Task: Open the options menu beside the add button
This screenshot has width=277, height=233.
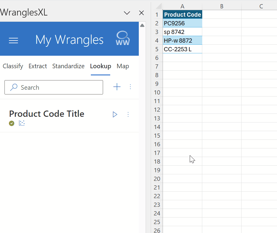Action: (130, 87)
